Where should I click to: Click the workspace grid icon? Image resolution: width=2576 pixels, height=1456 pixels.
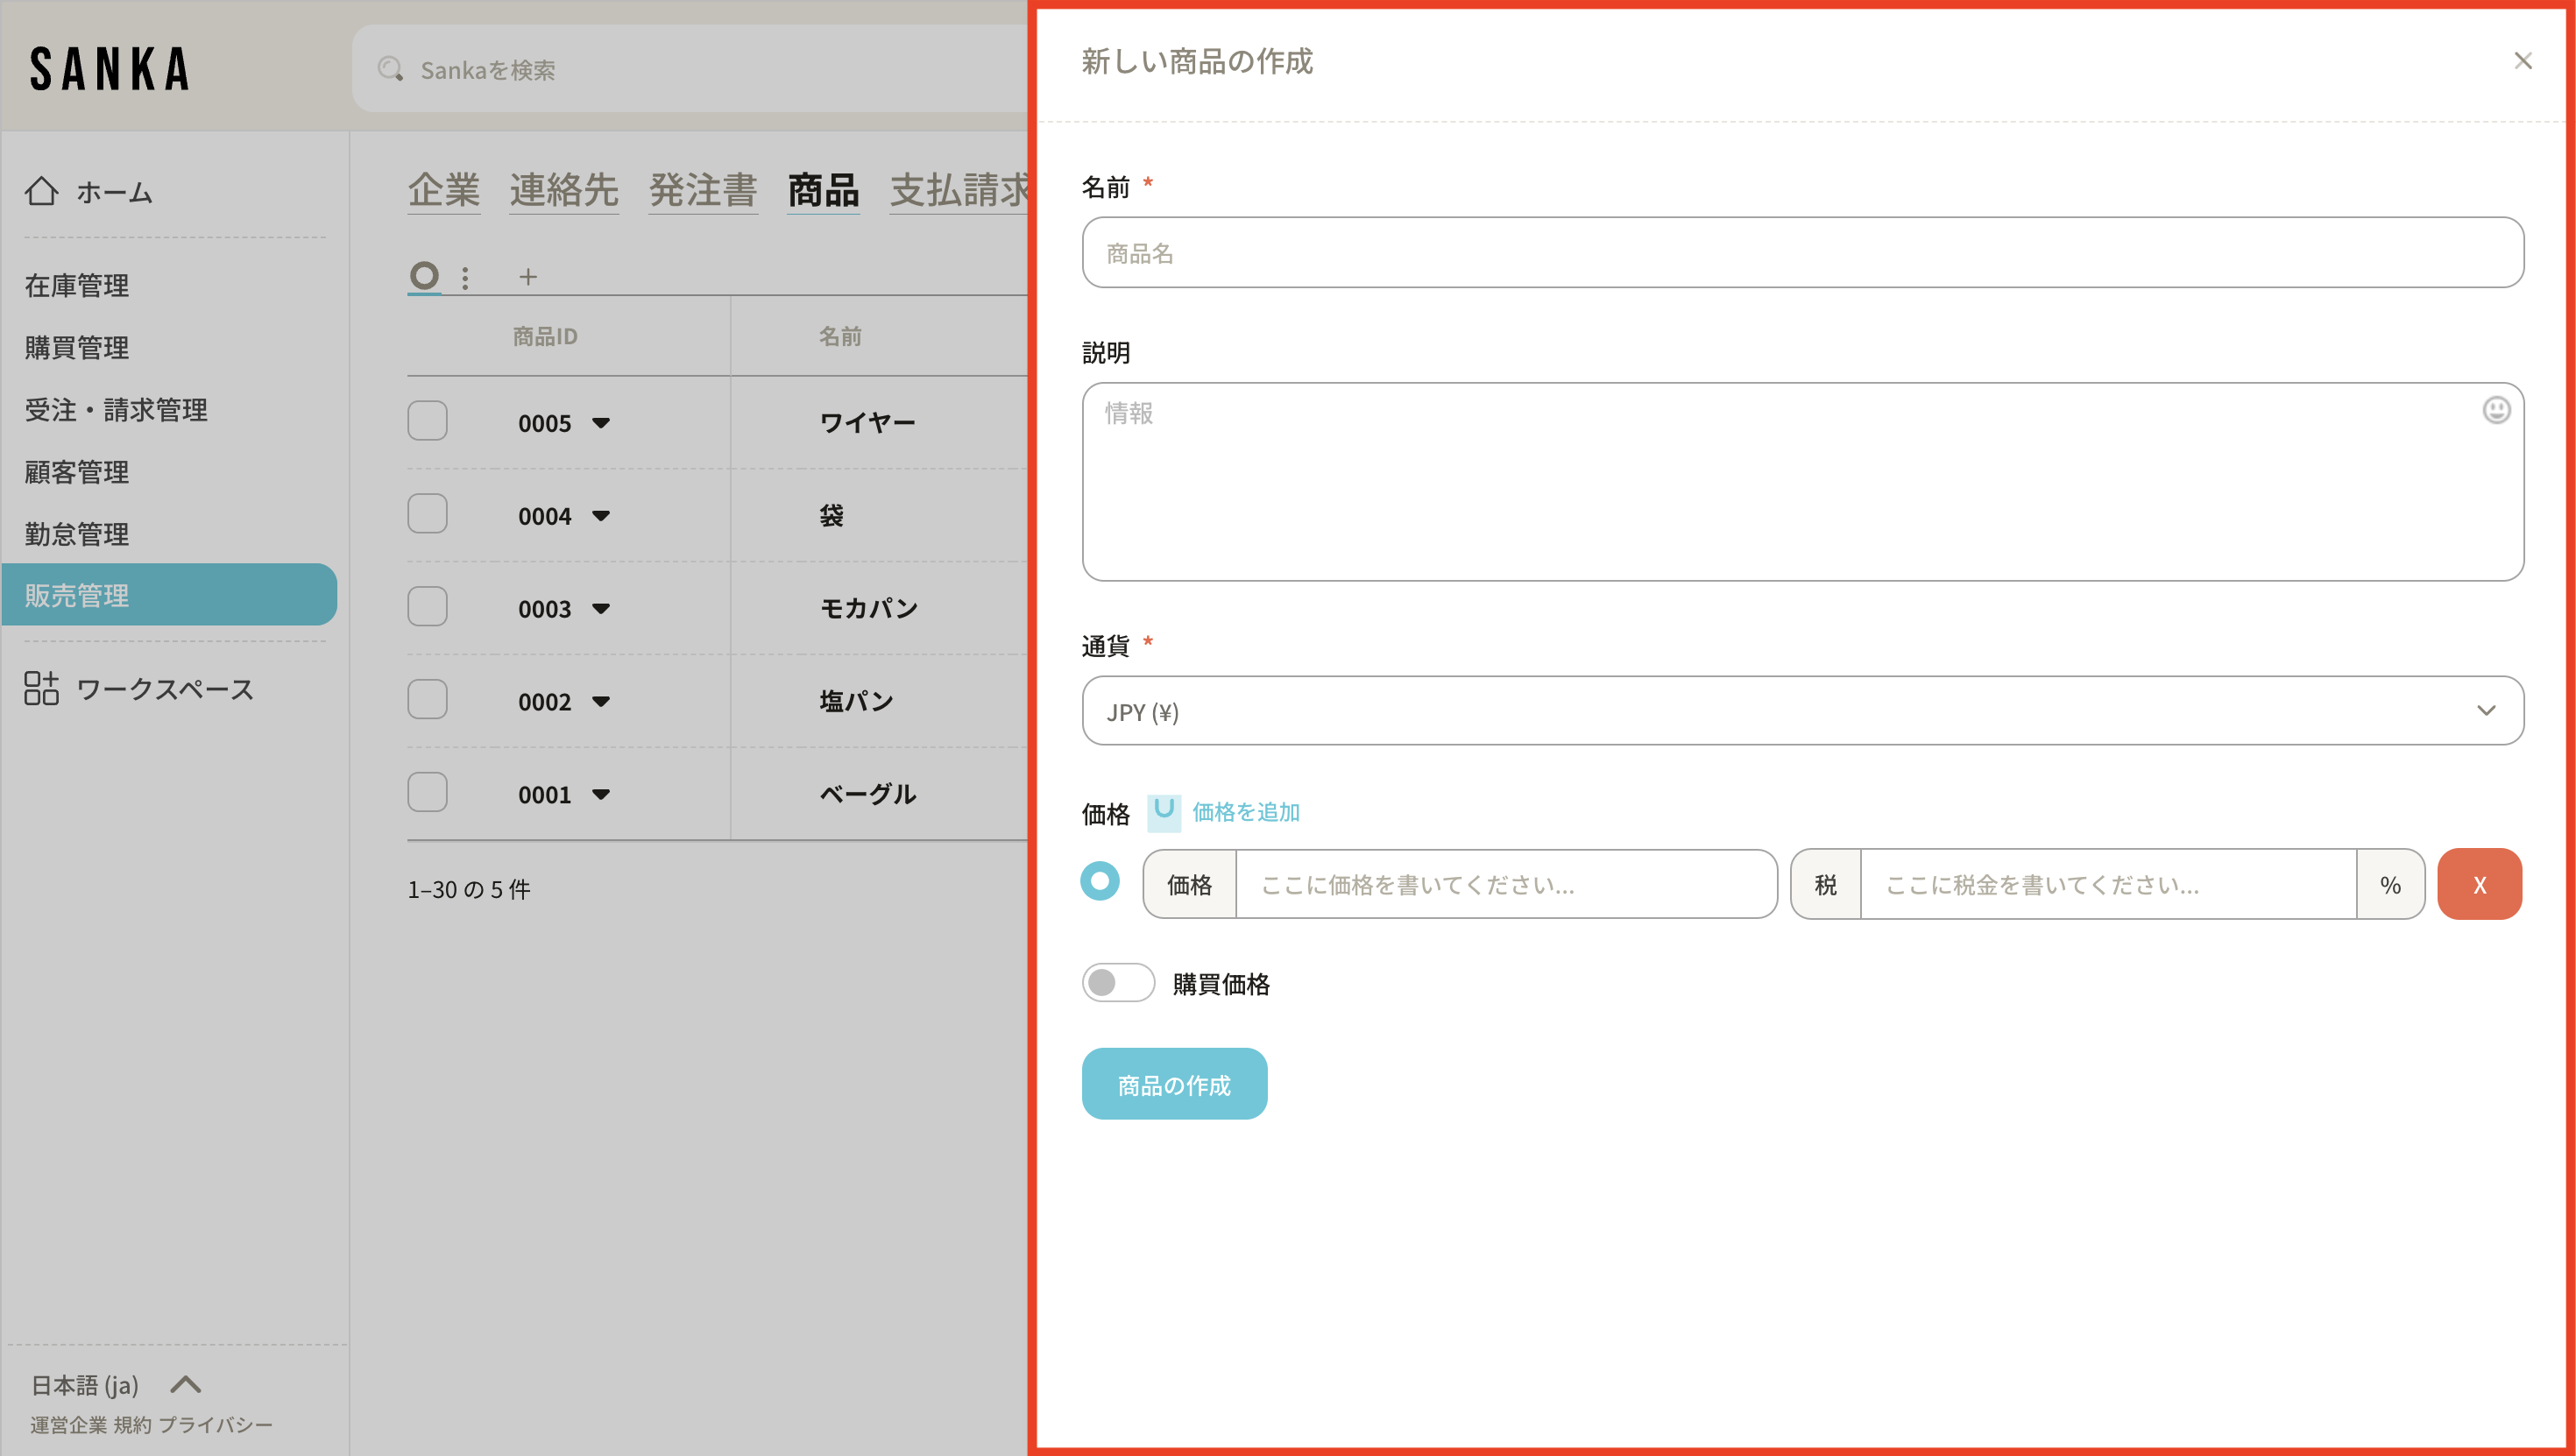pyautogui.click(x=41, y=688)
